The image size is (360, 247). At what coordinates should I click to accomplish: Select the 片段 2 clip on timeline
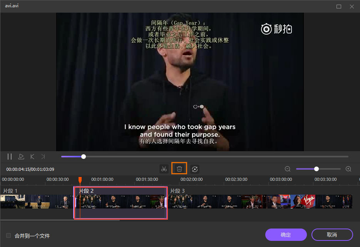click(x=120, y=202)
